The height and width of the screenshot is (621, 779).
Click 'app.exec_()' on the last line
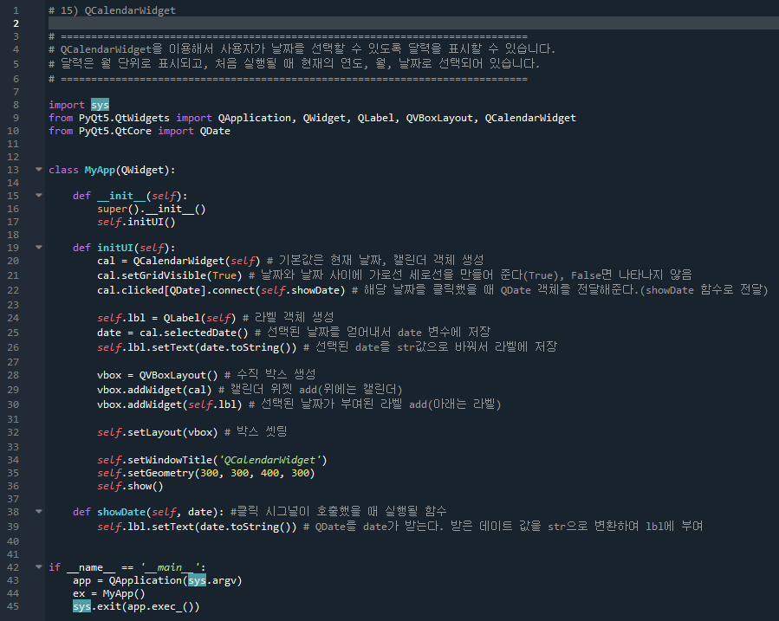pyautogui.click(x=160, y=606)
